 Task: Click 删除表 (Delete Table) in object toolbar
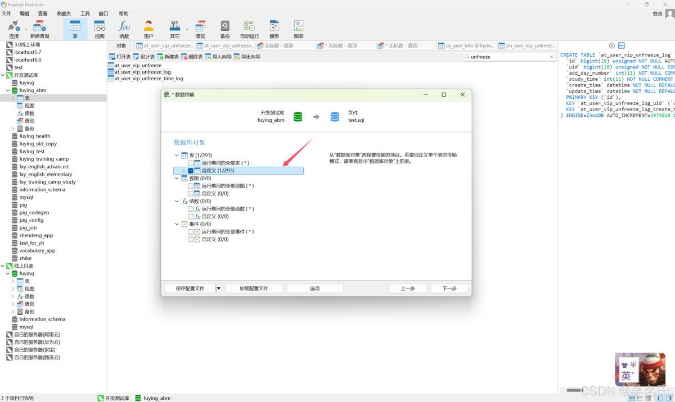192,57
